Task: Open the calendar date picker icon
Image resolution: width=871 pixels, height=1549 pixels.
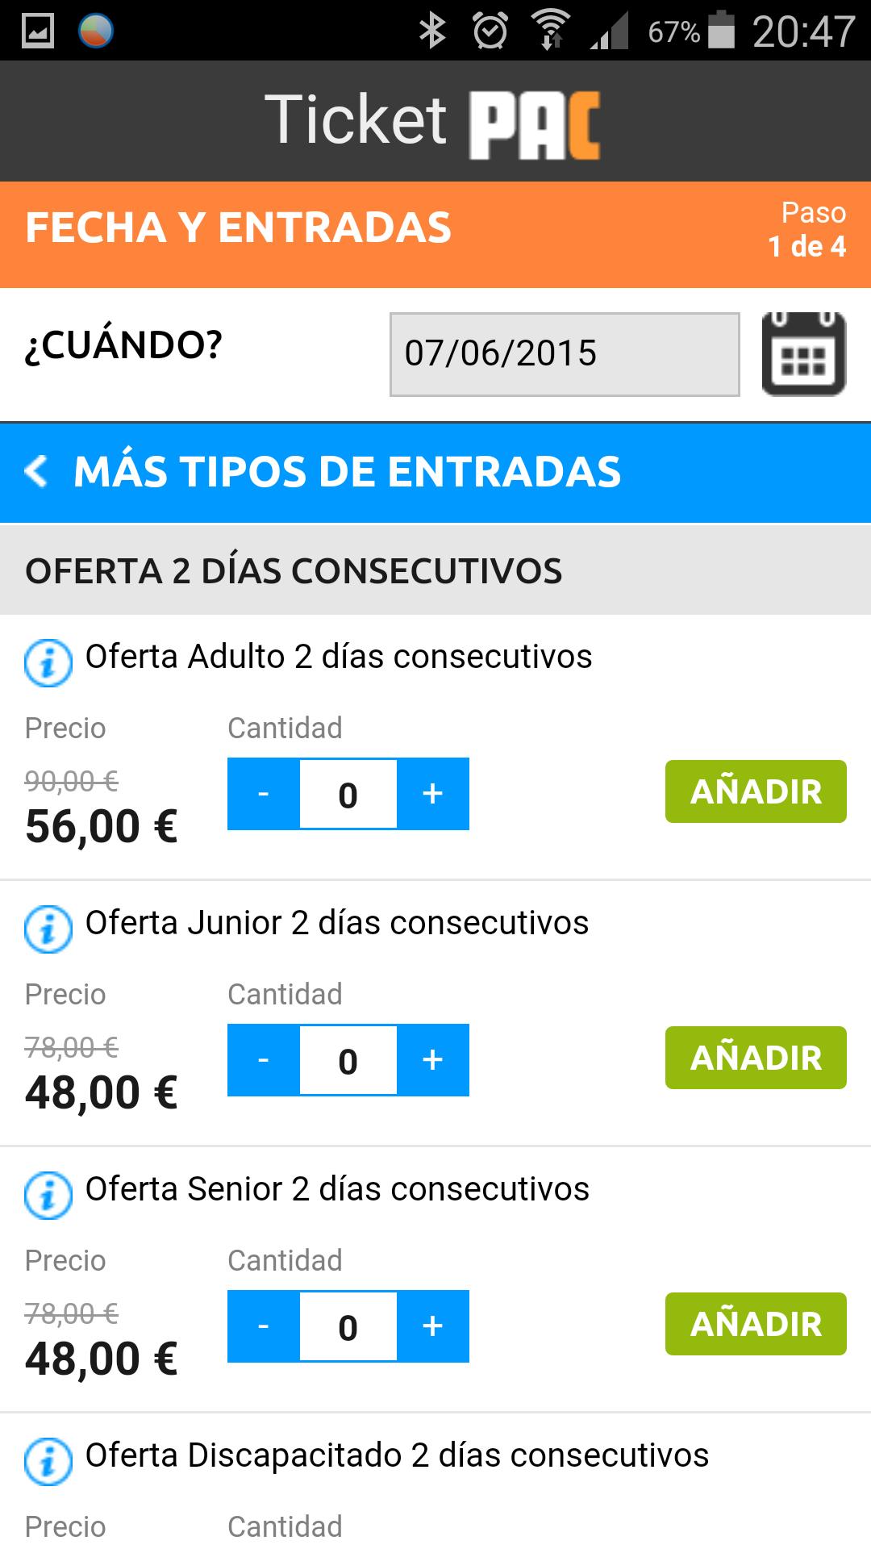Action: point(803,354)
